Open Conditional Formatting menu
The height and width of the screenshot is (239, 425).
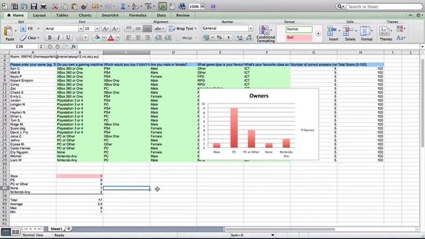pos(266,33)
